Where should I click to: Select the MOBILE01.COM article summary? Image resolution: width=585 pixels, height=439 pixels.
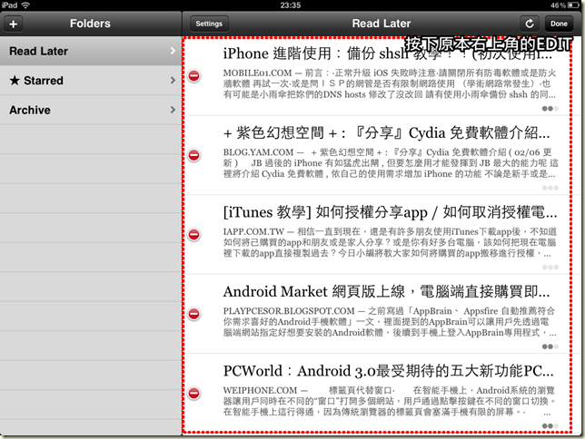(x=390, y=83)
